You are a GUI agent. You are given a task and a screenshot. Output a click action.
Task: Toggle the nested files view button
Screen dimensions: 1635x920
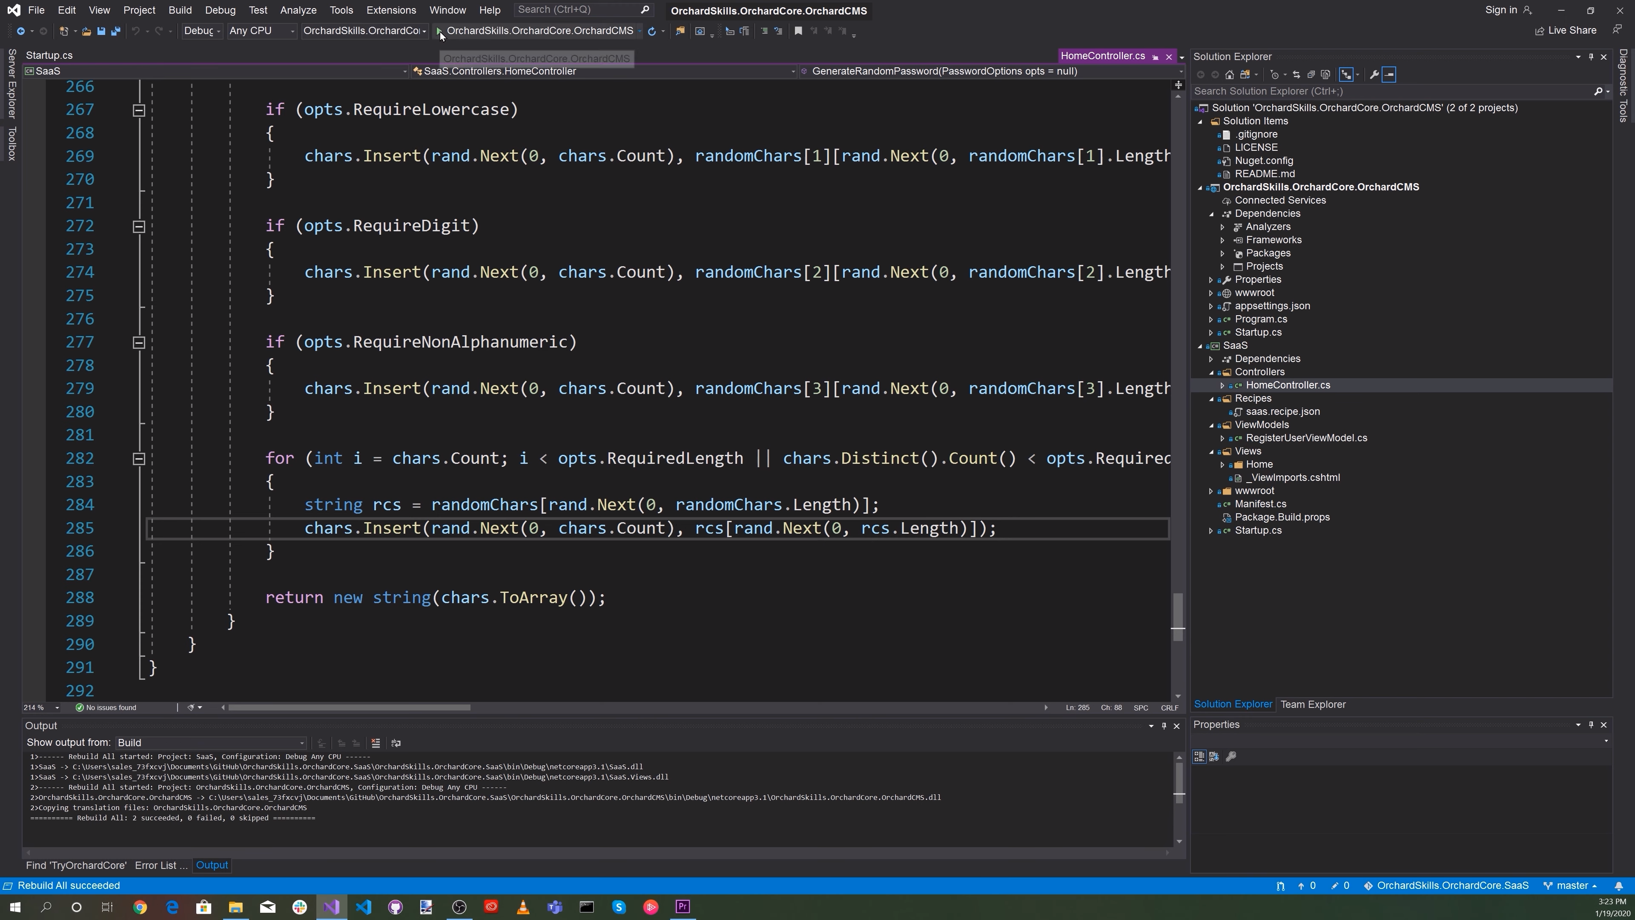[x=1346, y=75]
